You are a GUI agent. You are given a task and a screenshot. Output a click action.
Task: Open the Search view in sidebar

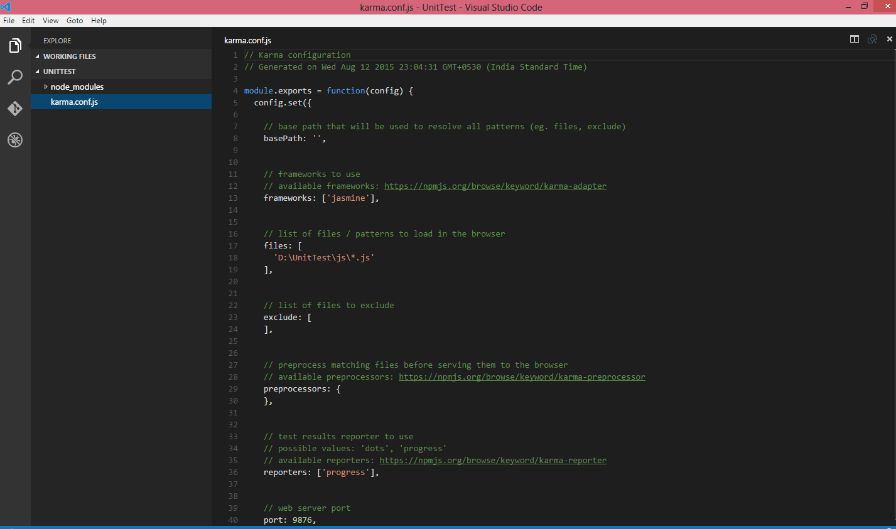pyautogui.click(x=15, y=77)
